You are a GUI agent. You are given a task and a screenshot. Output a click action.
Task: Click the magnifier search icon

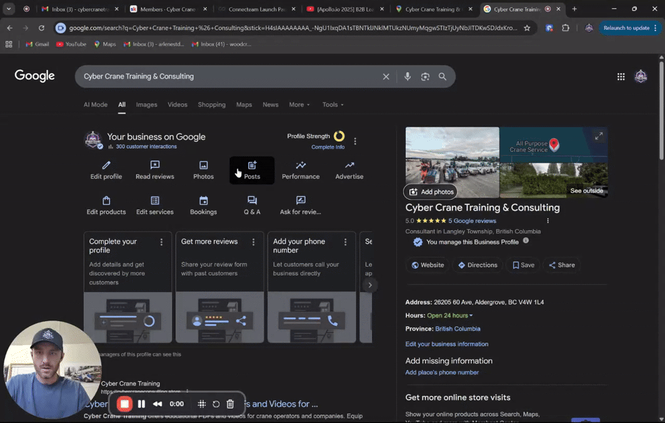point(442,77)
